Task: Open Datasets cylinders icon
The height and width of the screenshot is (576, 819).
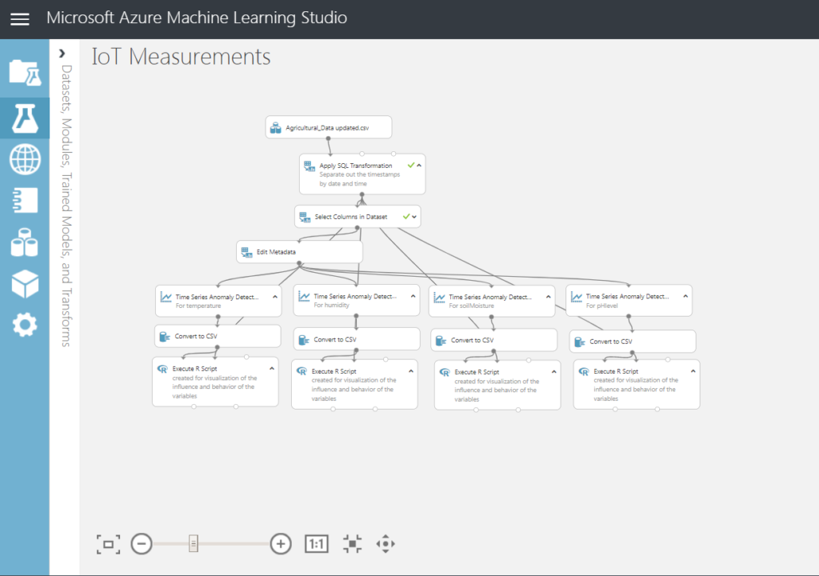Action: point(24,242)
